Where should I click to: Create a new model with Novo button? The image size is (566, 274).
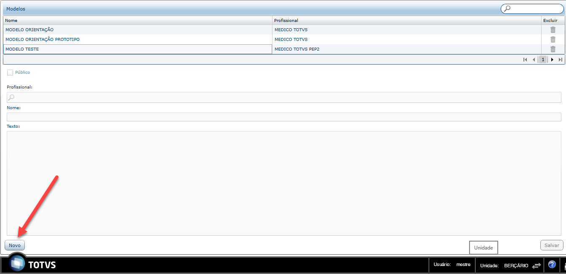(x=15, y=245)
